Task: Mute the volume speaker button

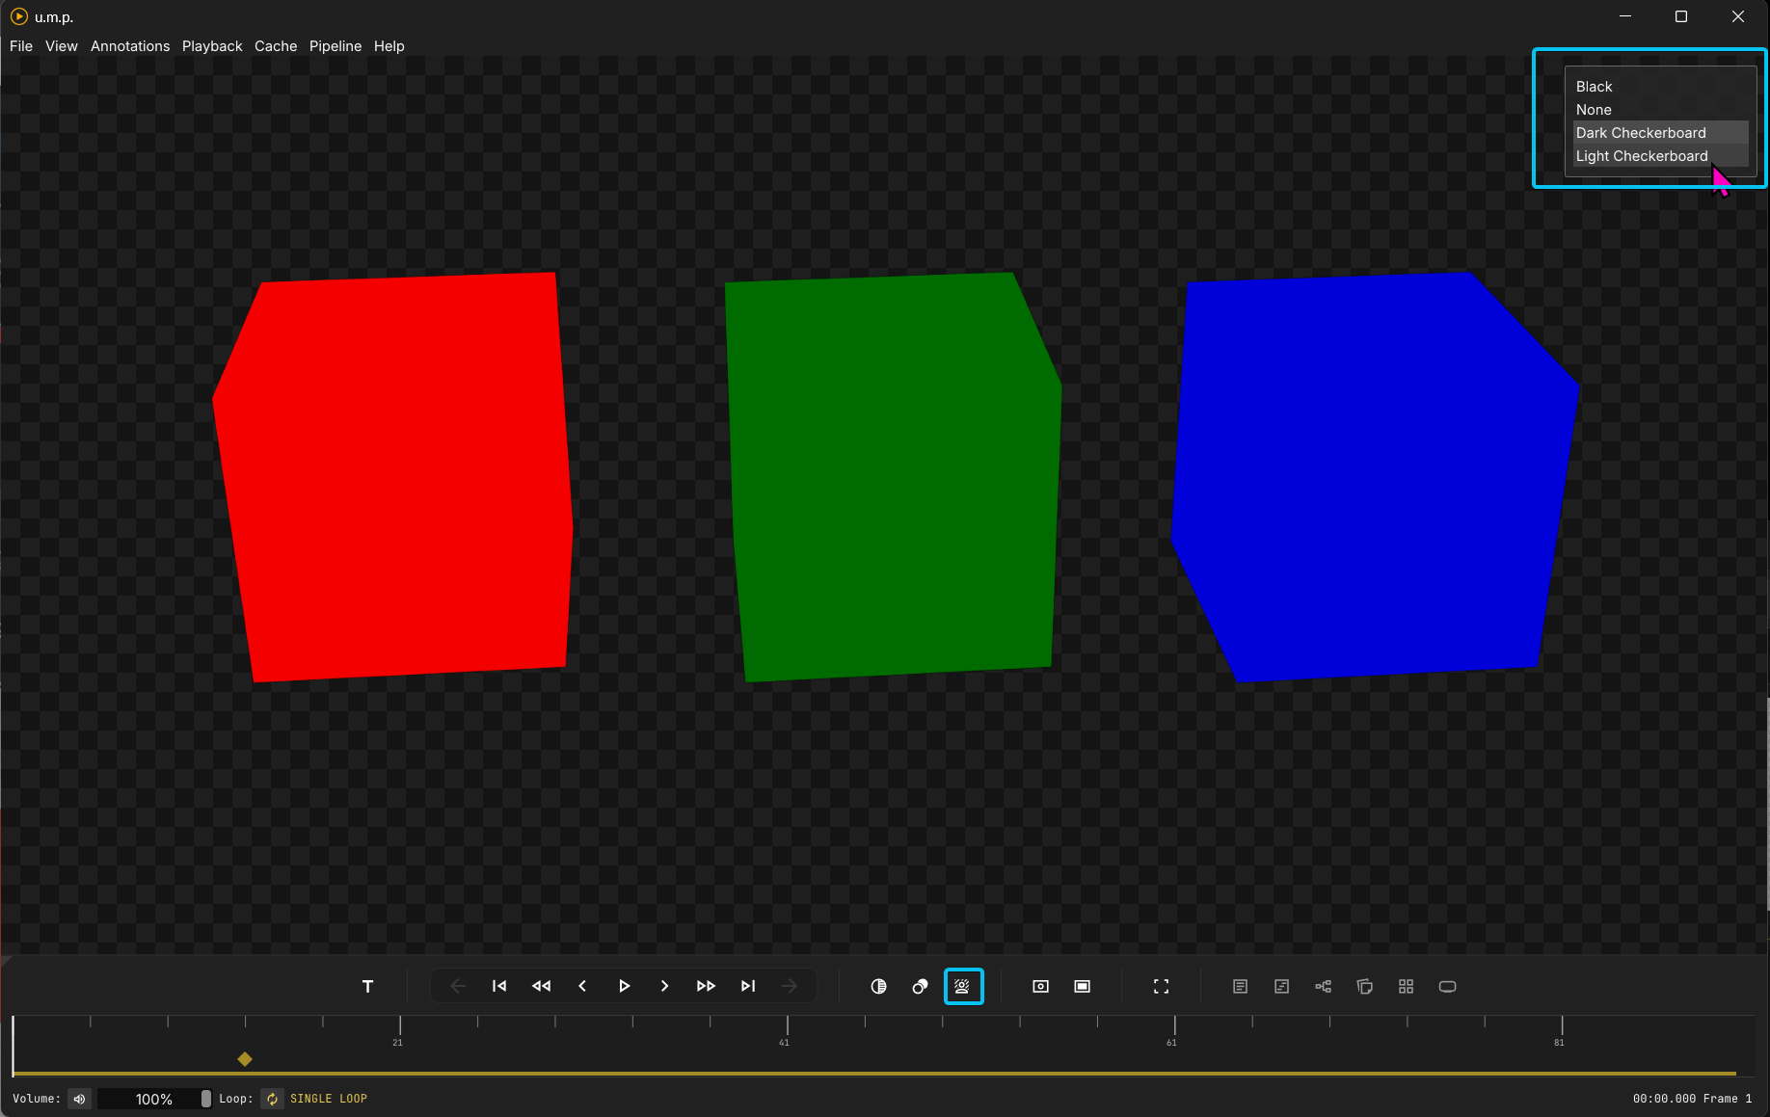Action: click(80, 1099)
